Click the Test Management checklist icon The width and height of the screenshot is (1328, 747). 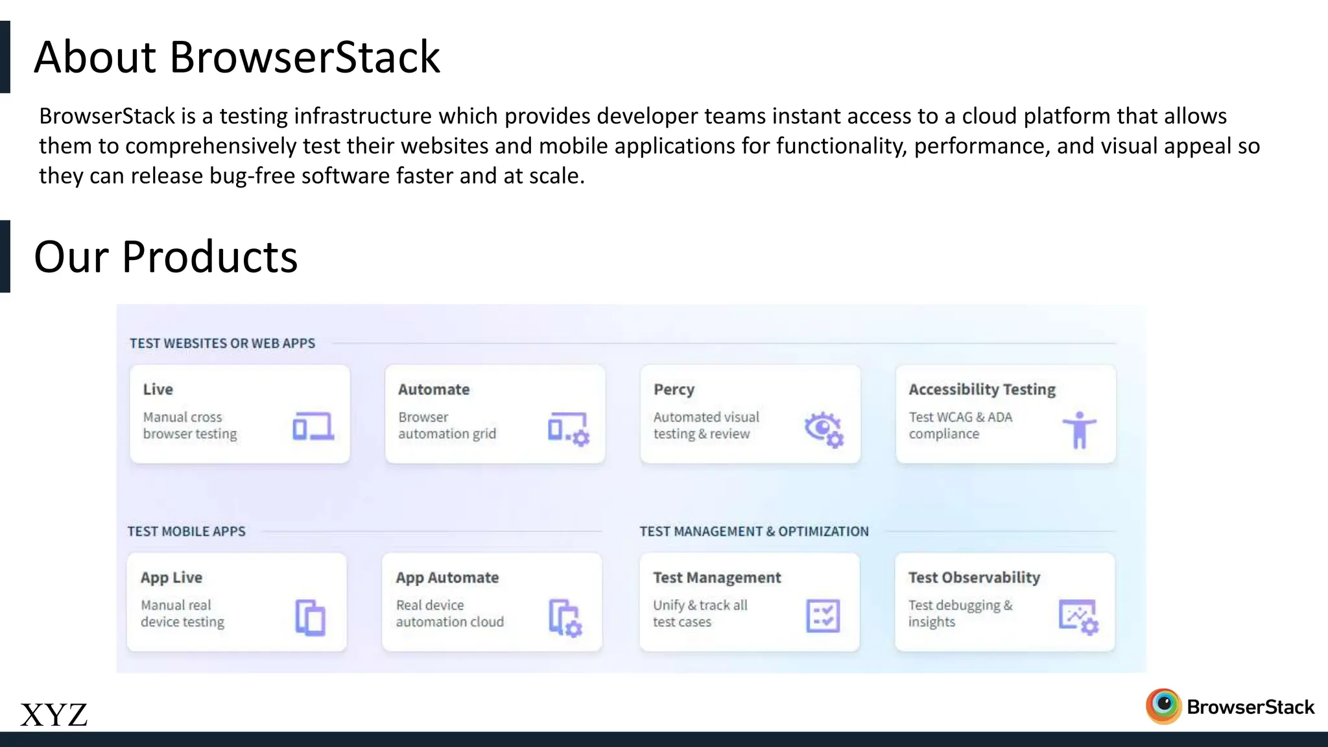[823, 615]
